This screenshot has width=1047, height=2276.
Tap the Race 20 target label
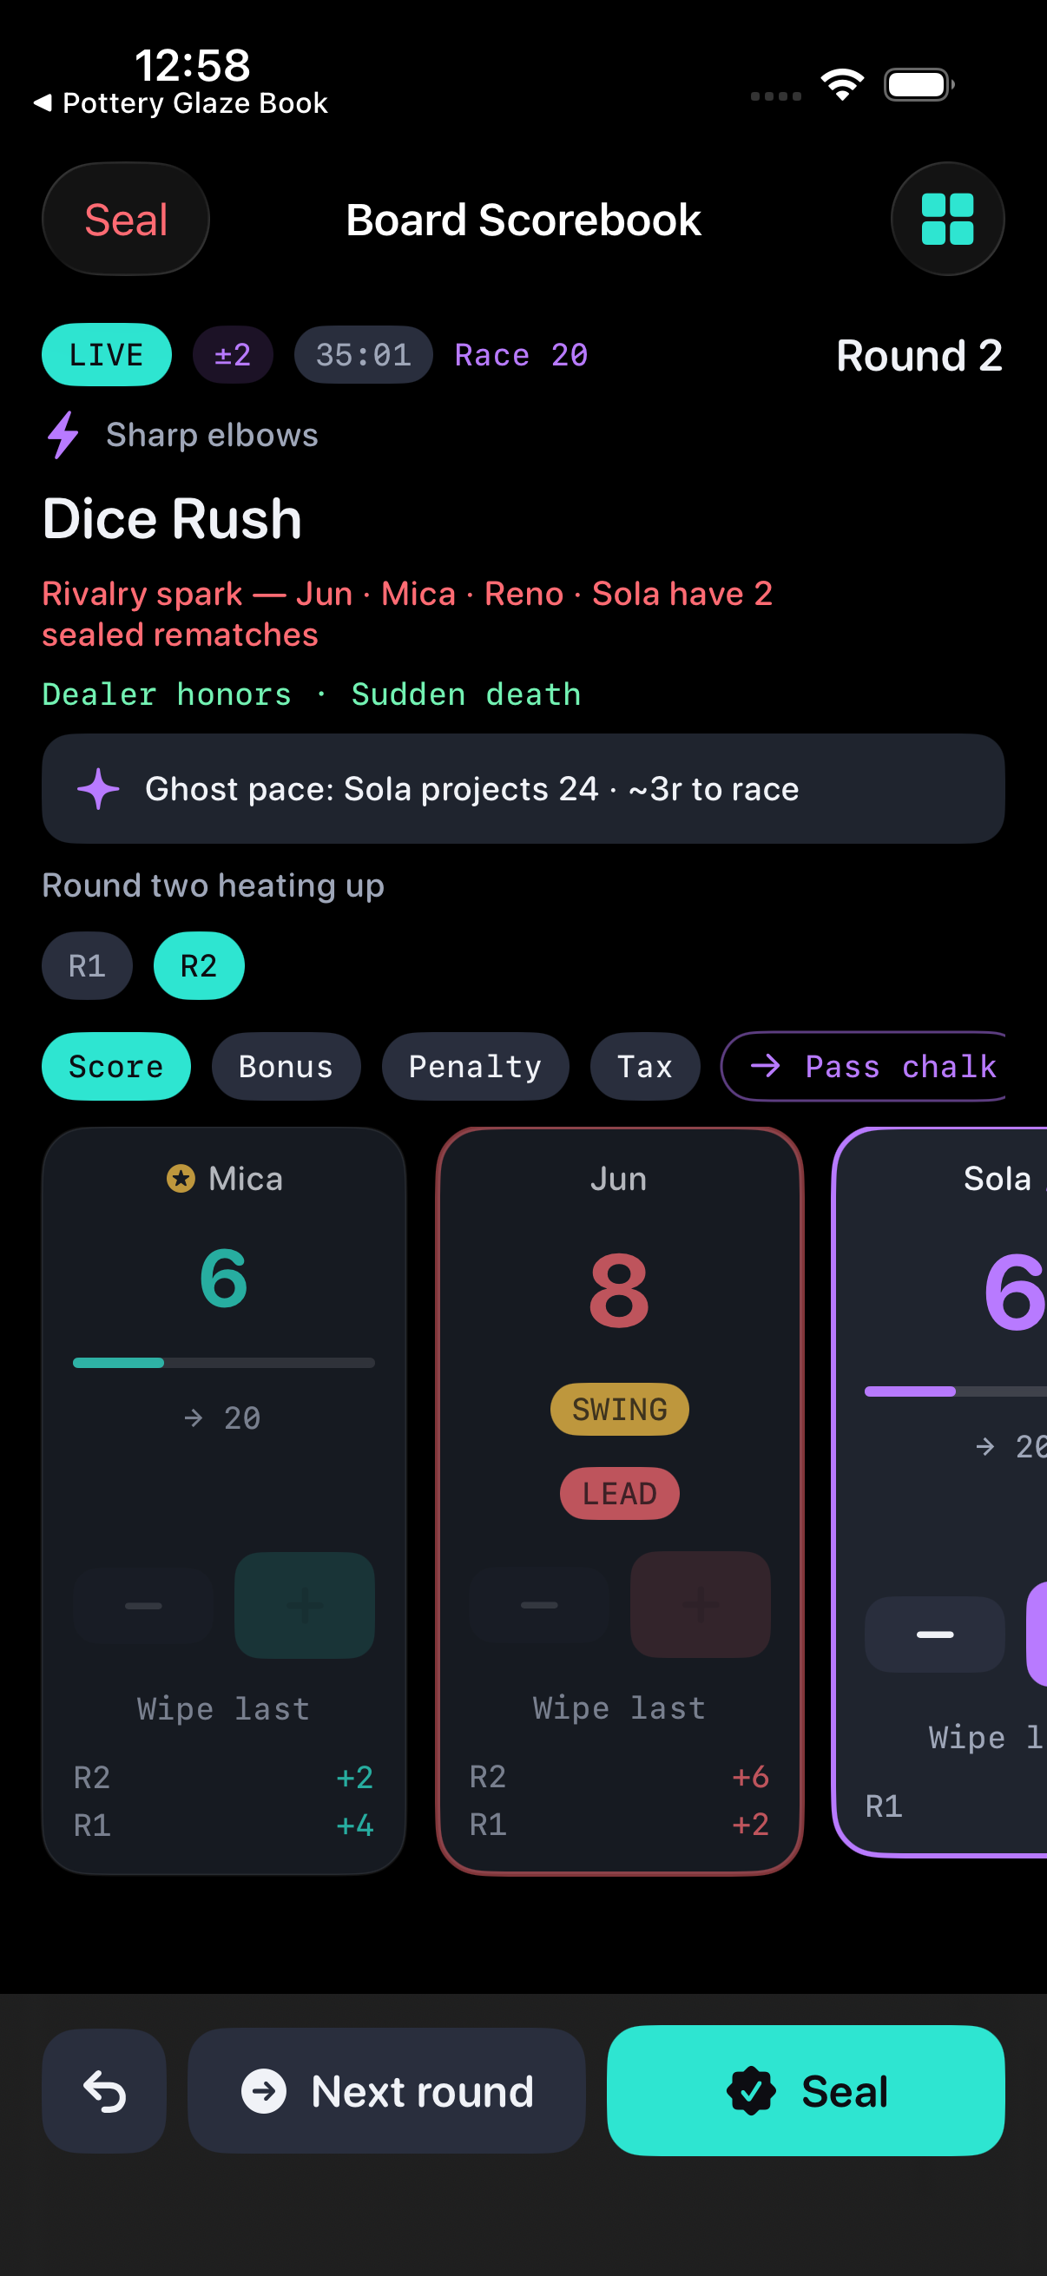(x=521, y=355)
